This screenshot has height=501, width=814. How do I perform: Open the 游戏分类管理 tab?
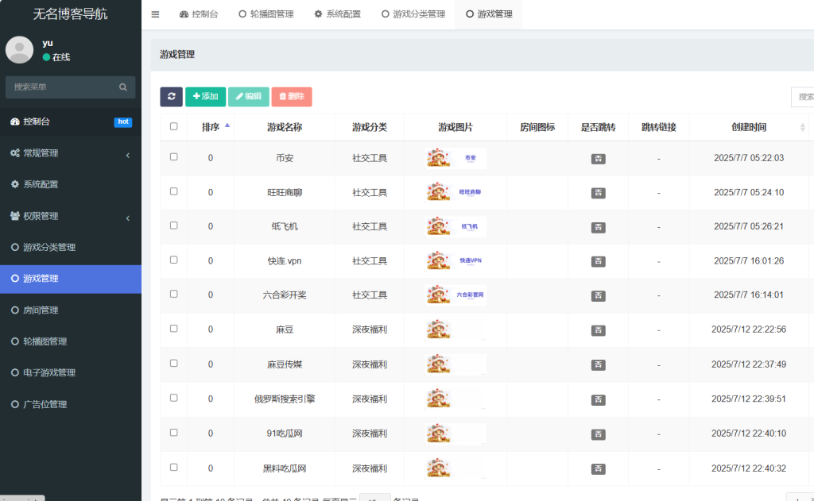(x=412, y=13)
